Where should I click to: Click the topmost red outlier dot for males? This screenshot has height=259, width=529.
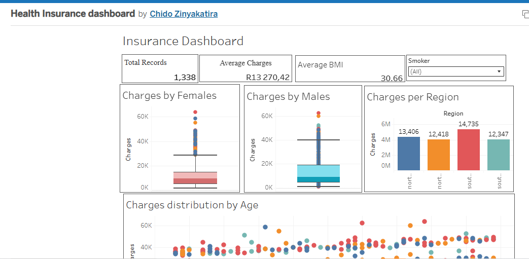[x=319, y=114]
